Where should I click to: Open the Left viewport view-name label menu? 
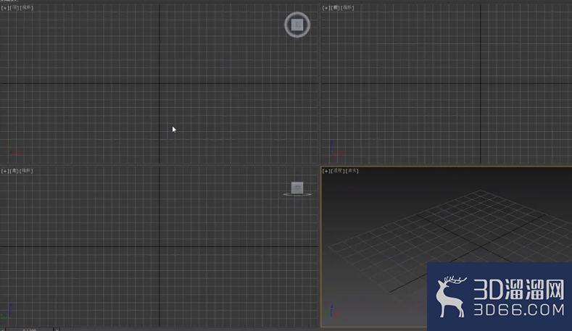click(14, 171)
